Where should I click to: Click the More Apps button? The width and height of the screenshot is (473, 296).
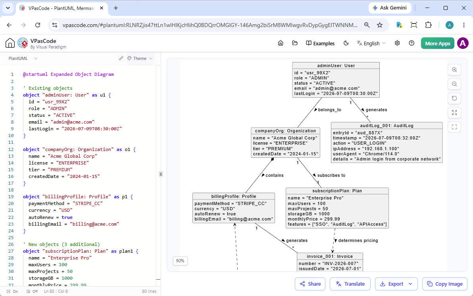pos(437,43)
